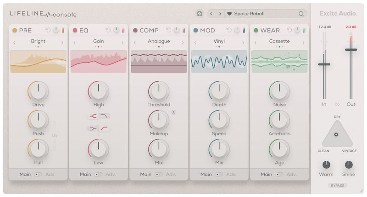Toggle the PRE module power dot

(15, 31)
